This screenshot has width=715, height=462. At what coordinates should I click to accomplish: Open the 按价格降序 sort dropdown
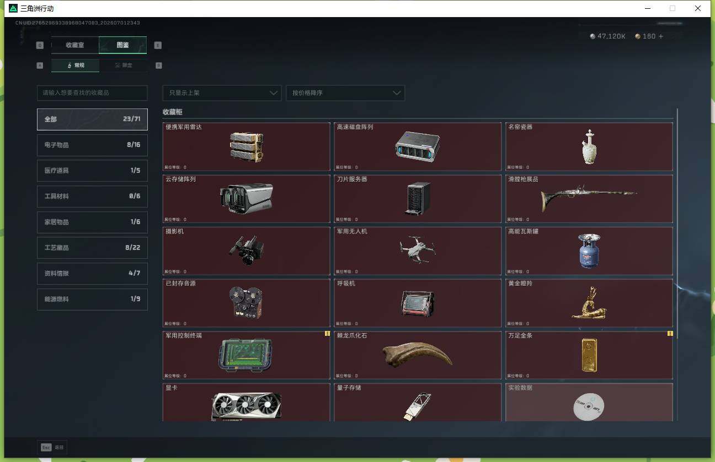pyautogui.click(x=345, y=93)
